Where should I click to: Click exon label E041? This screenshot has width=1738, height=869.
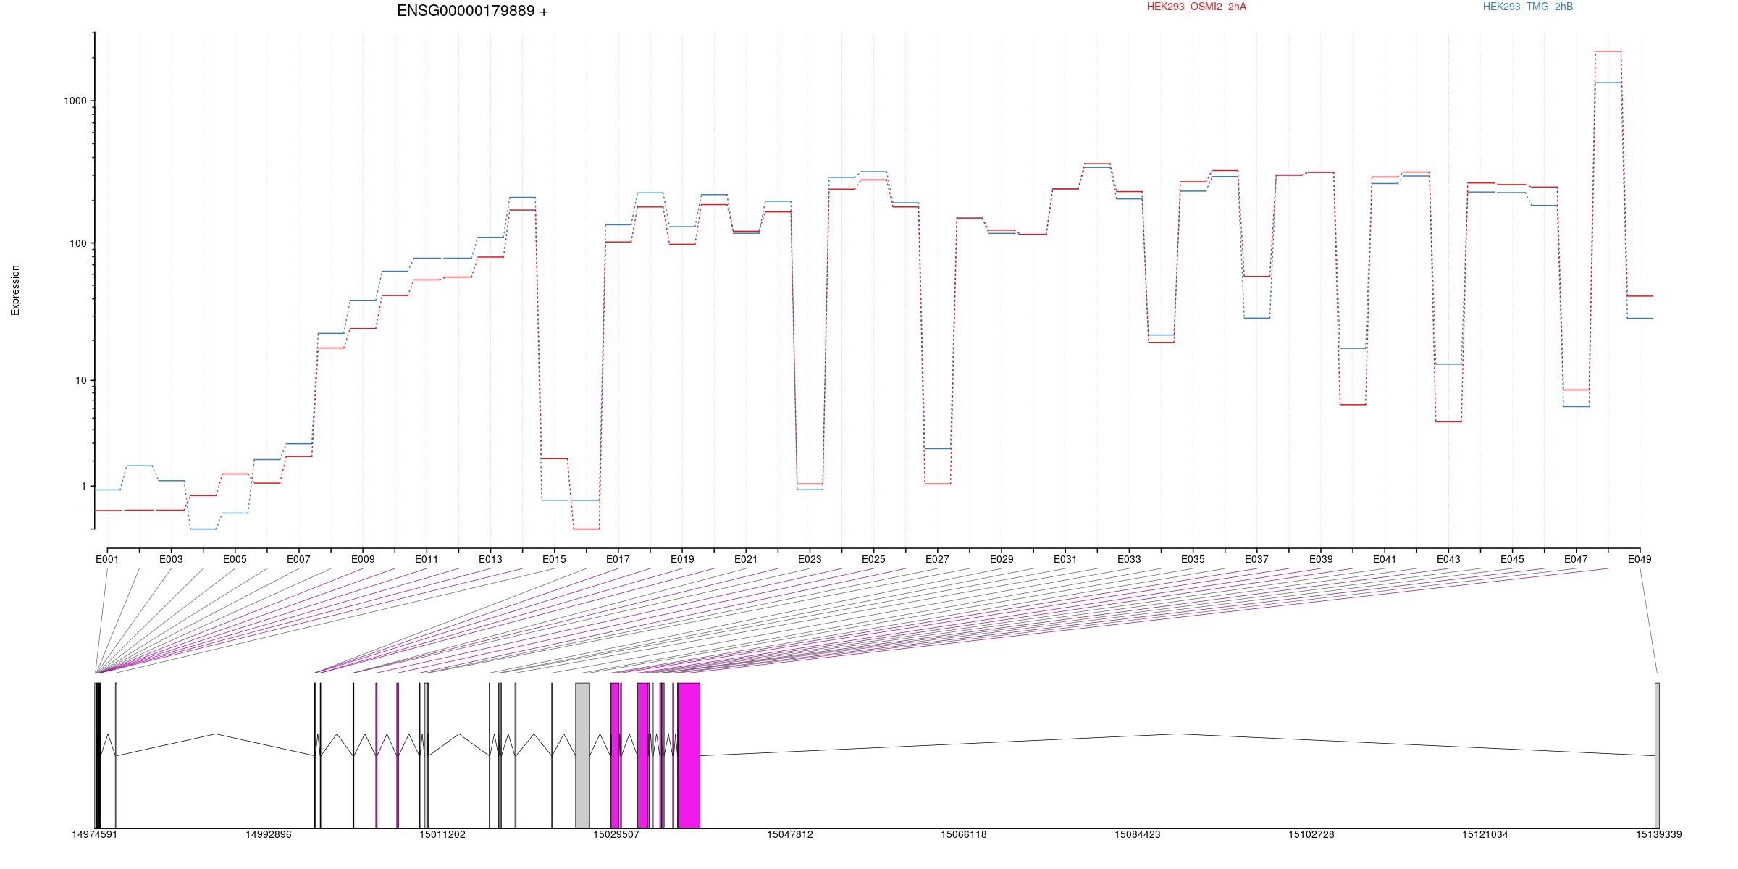point(1385,559)
